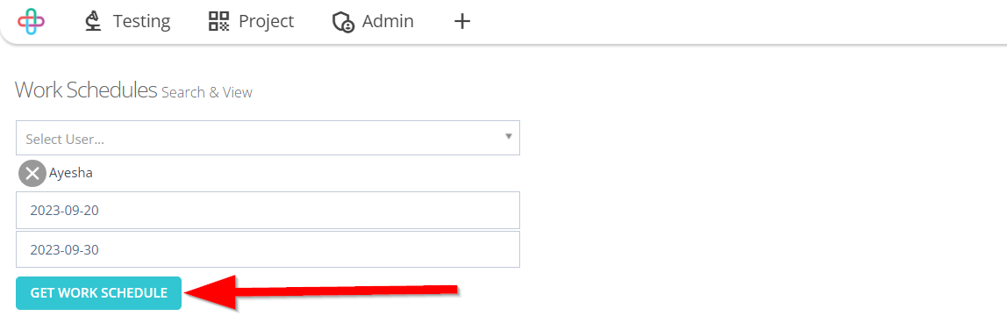Open the Select User combo box
The image size is (1007, 316).
point(268,138)
